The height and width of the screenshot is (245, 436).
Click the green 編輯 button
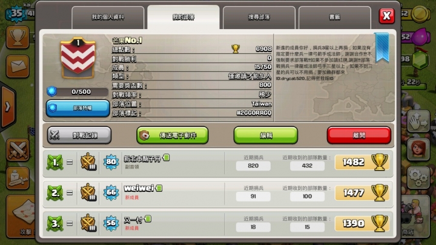click(x=266, y=136)
